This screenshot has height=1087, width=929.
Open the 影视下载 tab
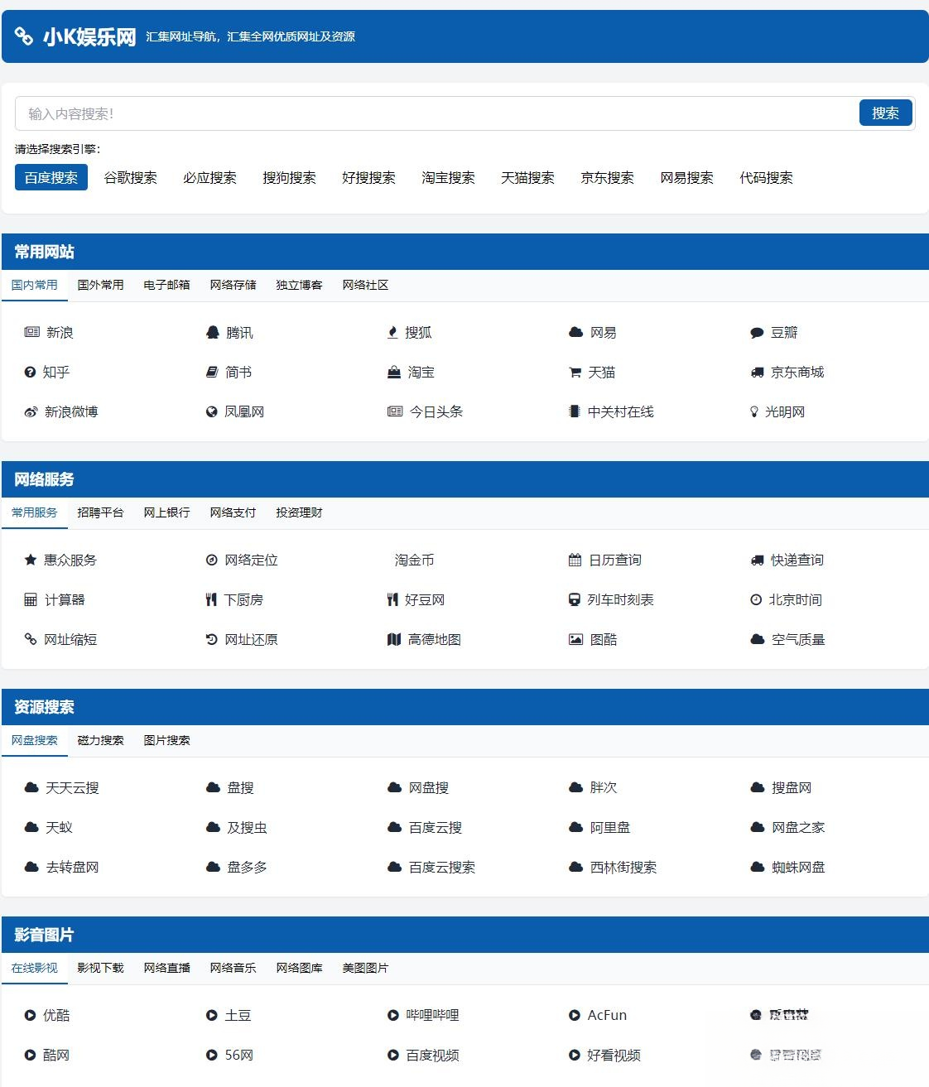click(x=99, y=968)
